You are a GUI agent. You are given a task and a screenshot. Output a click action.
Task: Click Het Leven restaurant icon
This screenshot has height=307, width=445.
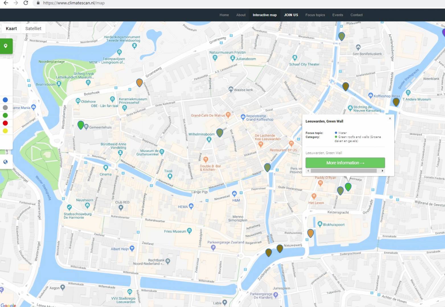click(314, 196)
